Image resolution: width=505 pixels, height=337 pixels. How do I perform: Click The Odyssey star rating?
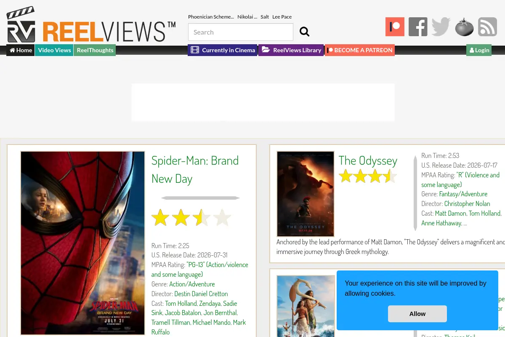pyautogui.click(x=368, y=176)
